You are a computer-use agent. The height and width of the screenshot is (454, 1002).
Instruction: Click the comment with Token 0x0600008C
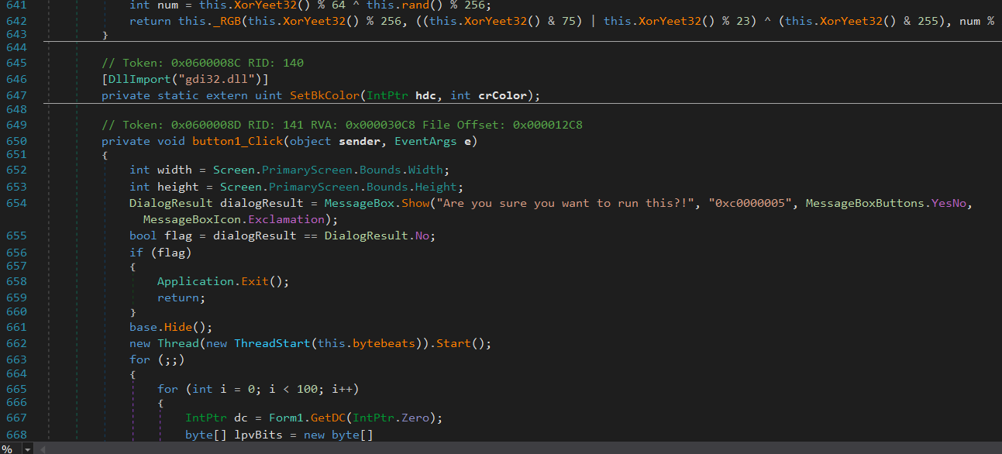[x=202, y=63]
